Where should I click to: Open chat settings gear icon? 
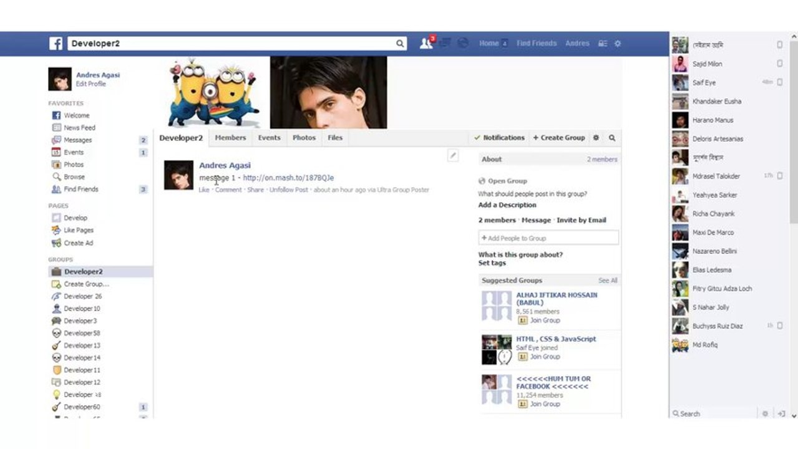point(766,413)
